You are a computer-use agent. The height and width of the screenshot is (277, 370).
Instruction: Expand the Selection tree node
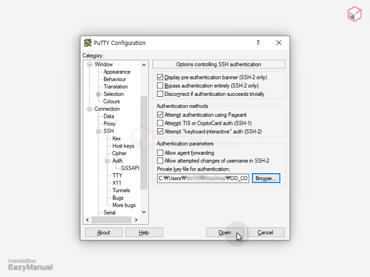pyautogui.click(x=98, y=94)
